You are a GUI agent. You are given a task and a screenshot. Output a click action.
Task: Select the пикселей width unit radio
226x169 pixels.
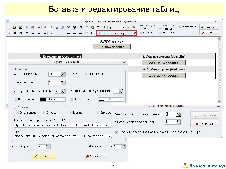tap(87, 74)
